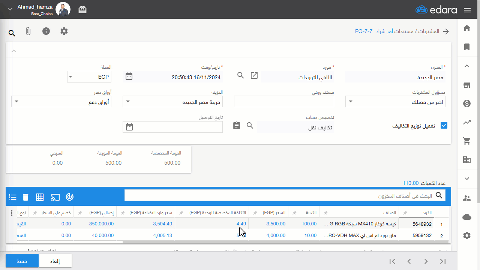Open attachments paperclip icon
This screenshot has width=480, height=270.
tap(28, 31)
